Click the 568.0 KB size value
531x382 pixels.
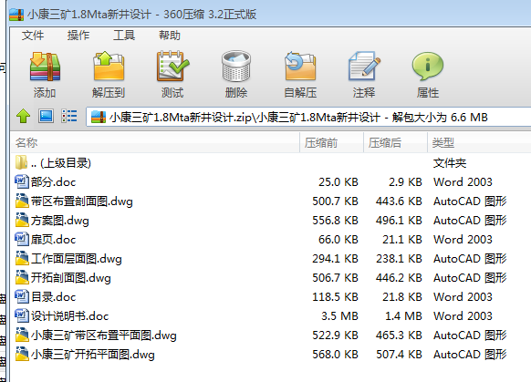point(335,355)
